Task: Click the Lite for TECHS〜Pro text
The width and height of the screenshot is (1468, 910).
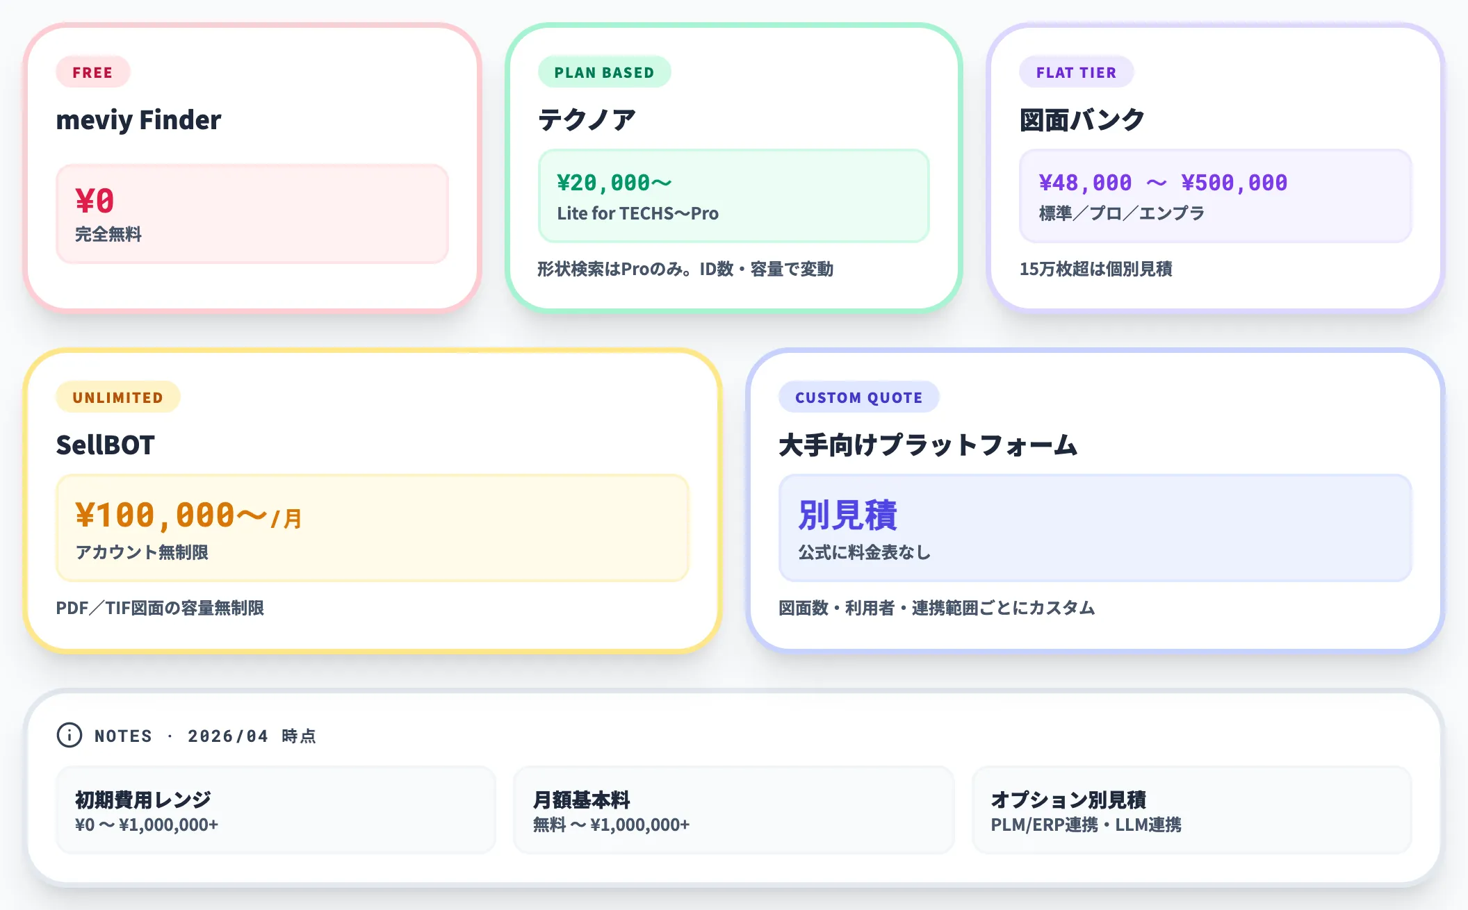Action: pos(637,213)
